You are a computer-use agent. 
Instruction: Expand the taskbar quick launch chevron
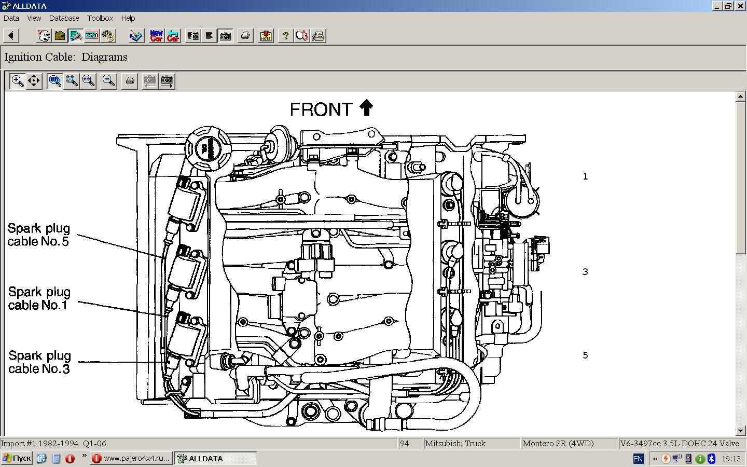(x=84, y=456)
